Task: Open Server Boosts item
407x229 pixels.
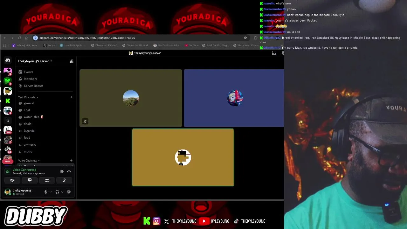Action: coord(46,86)
